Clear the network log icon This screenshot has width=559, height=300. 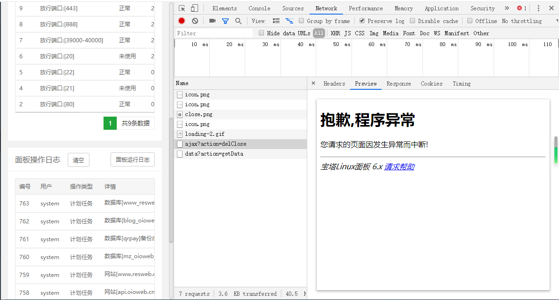click(x=195, y=21)
